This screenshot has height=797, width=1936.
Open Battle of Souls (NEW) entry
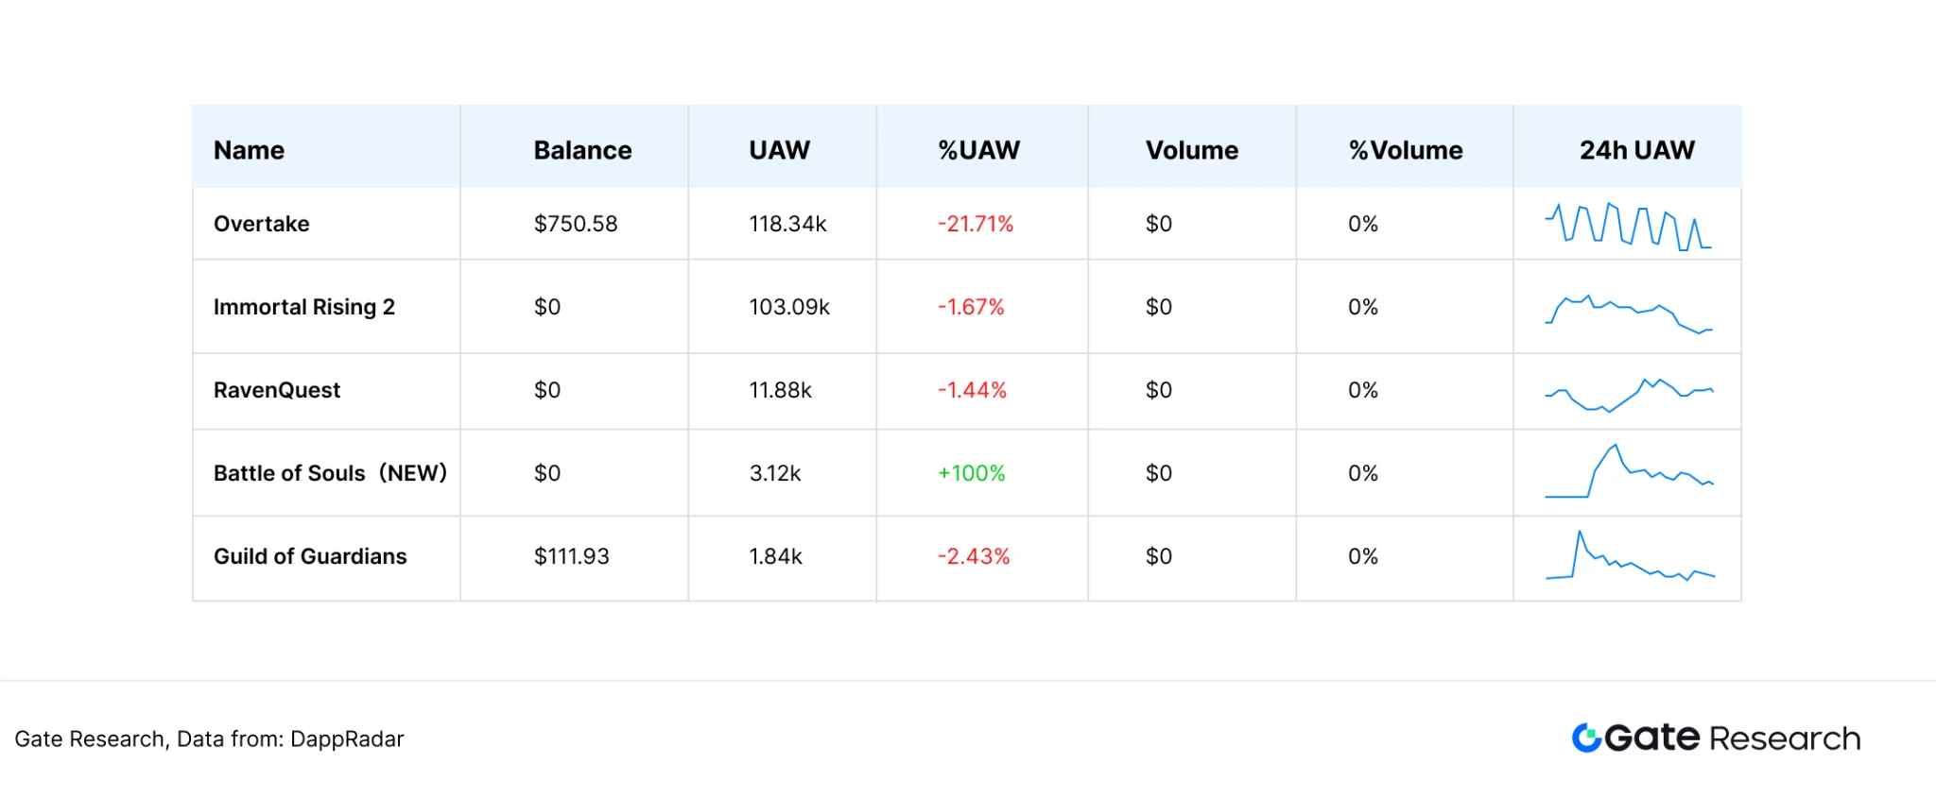(330, 473)
